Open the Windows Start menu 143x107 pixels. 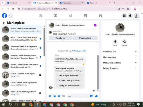[x=3, y=104]
